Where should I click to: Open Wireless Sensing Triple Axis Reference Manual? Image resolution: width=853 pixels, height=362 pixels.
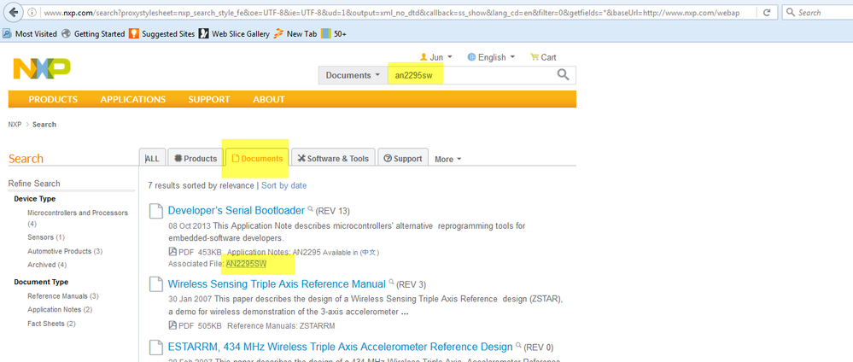click(277, 283)
